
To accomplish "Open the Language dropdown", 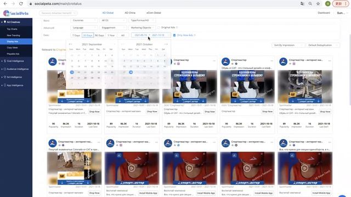I will tap(84, 28).
